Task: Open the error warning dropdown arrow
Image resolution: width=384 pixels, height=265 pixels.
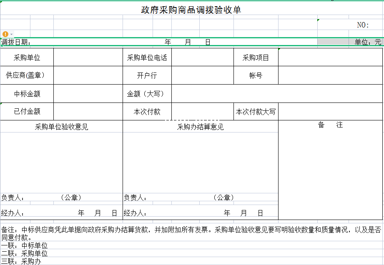Action: click(12, 34)
